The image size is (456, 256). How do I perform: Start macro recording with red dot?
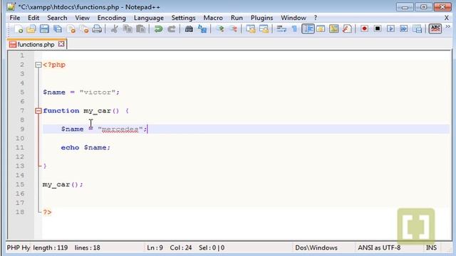[364, 28]
